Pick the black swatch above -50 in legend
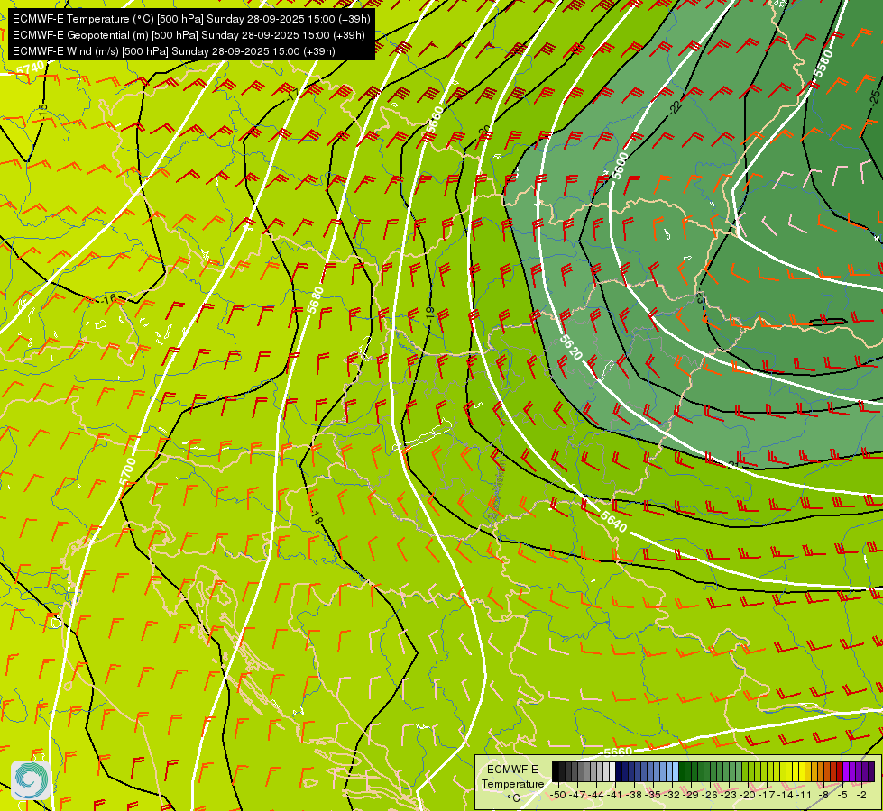 click(x=556, y=772)
